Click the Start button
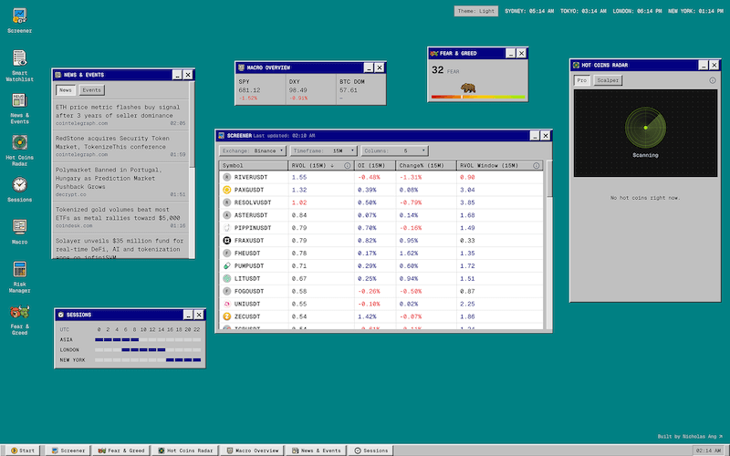The width and height of the screenshot is (730, 456). click(x=22, y=451)
